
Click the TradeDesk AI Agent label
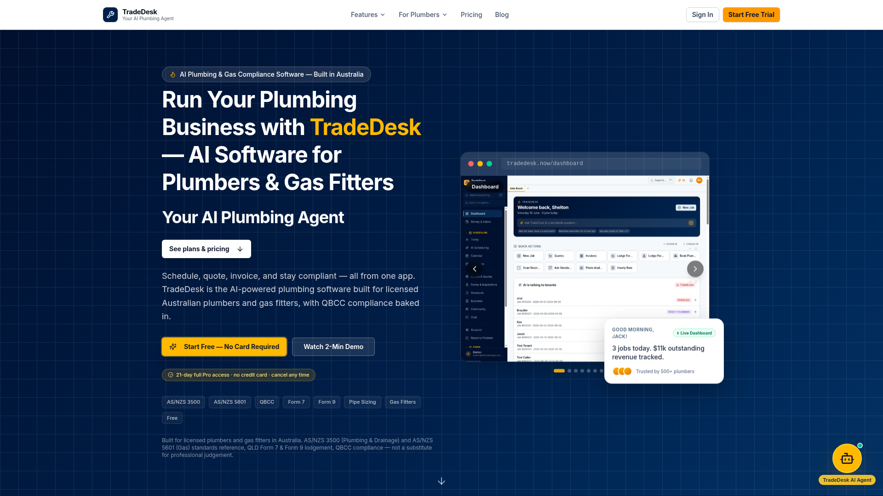point(847,480)
